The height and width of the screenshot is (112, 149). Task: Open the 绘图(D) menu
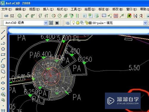tap(90, 9)
